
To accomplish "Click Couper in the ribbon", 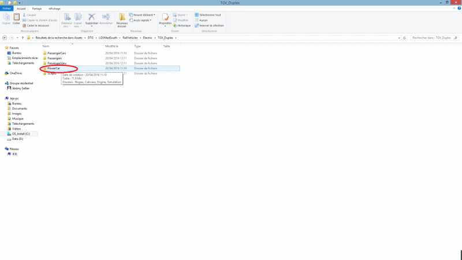I will (29, 15).
